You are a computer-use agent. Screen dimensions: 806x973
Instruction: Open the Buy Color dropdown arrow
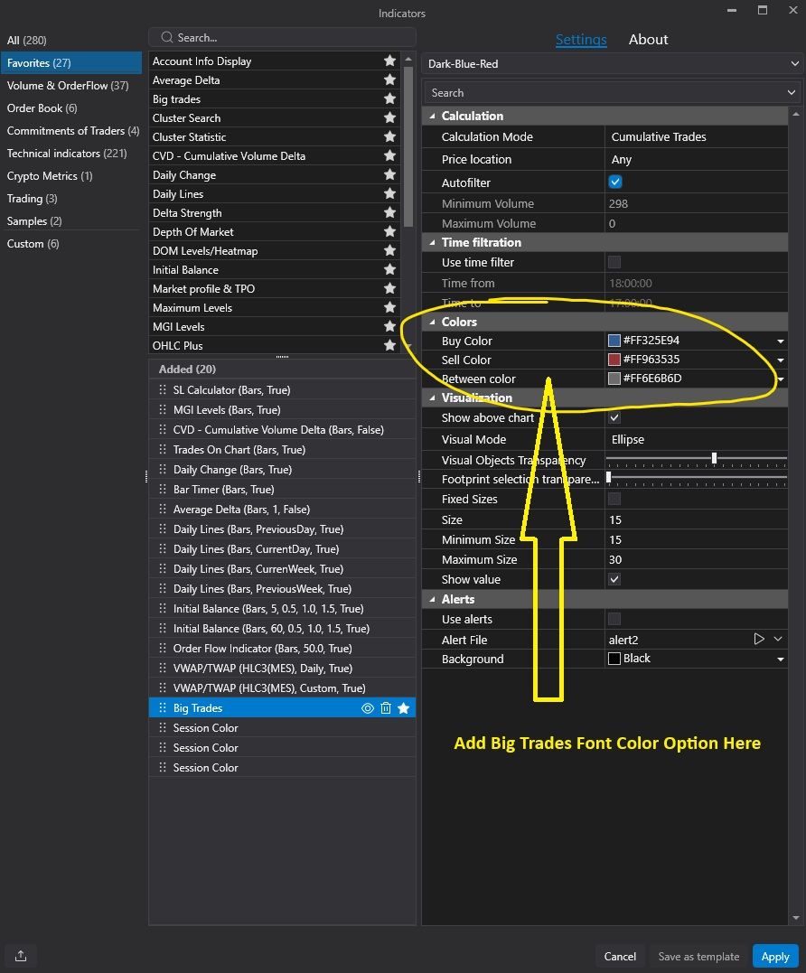point(781,341)
